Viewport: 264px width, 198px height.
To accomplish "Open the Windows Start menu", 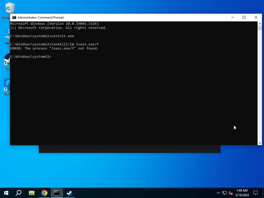I will click(6, 193).
